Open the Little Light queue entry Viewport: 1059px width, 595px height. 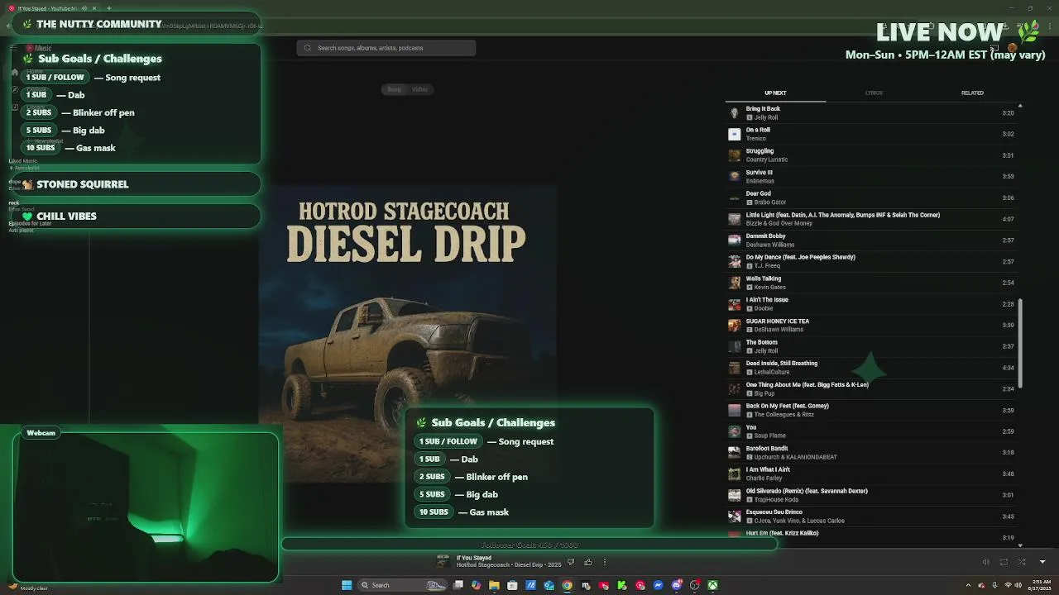pos(873,219)
